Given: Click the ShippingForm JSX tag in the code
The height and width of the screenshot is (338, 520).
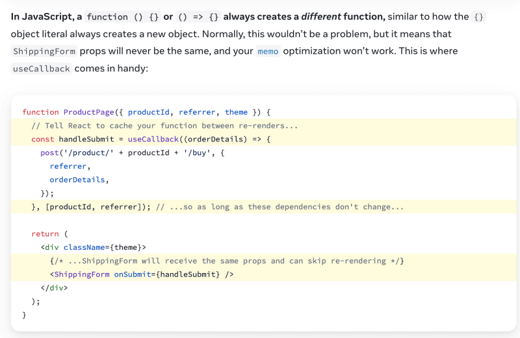Looking at the screenshot, I should pos(82,274).
